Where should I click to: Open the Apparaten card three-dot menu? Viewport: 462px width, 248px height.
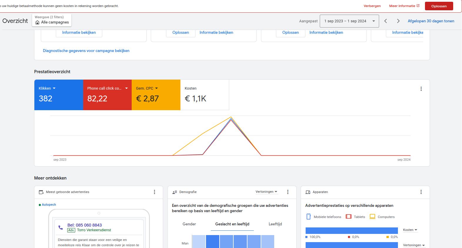421,192
